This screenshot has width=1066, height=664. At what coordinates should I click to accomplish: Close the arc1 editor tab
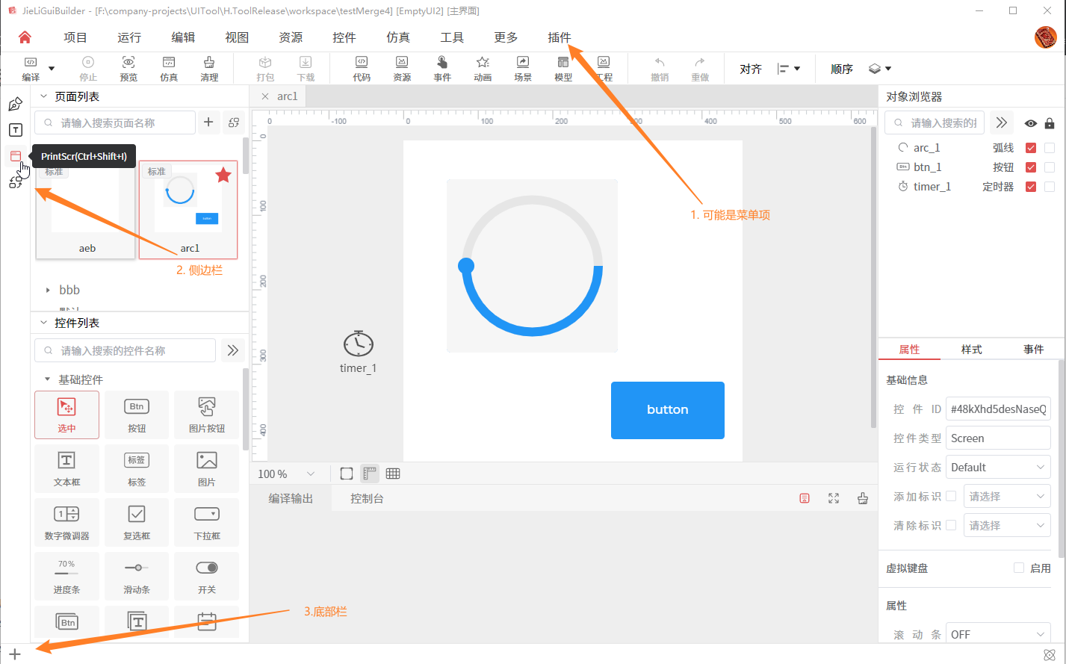(264, 96)
